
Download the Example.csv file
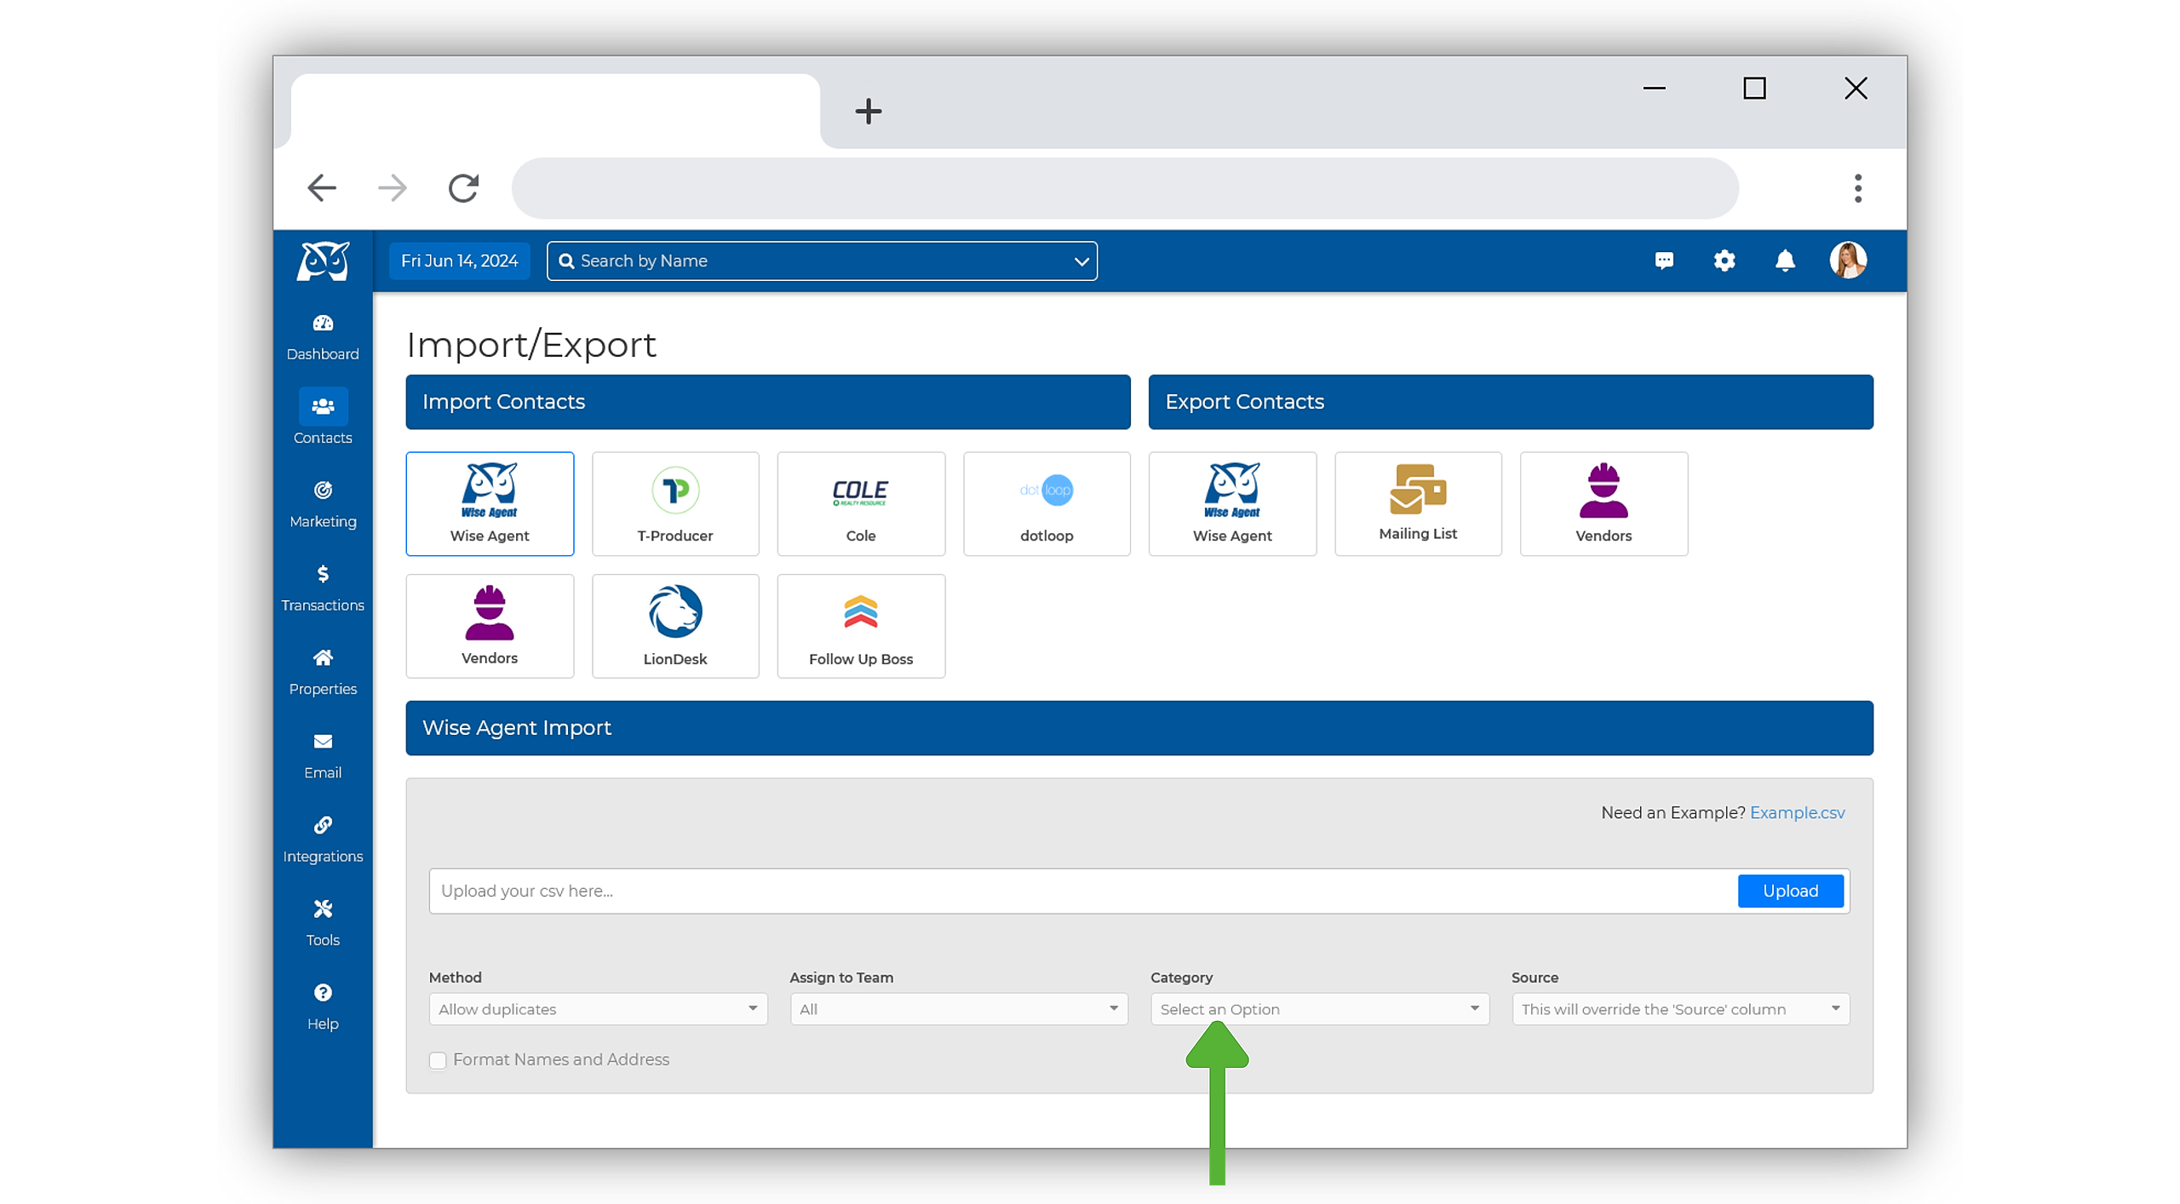tap(1797, 812)
